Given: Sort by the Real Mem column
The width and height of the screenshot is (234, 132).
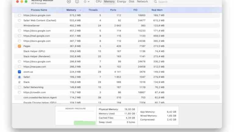Looking at the screenshot, I should pos(157,10).
